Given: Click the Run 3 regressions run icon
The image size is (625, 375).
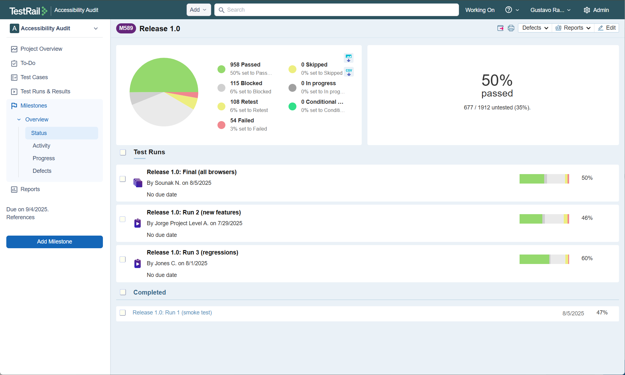Looking at the screenshot, I should point(137,263).
